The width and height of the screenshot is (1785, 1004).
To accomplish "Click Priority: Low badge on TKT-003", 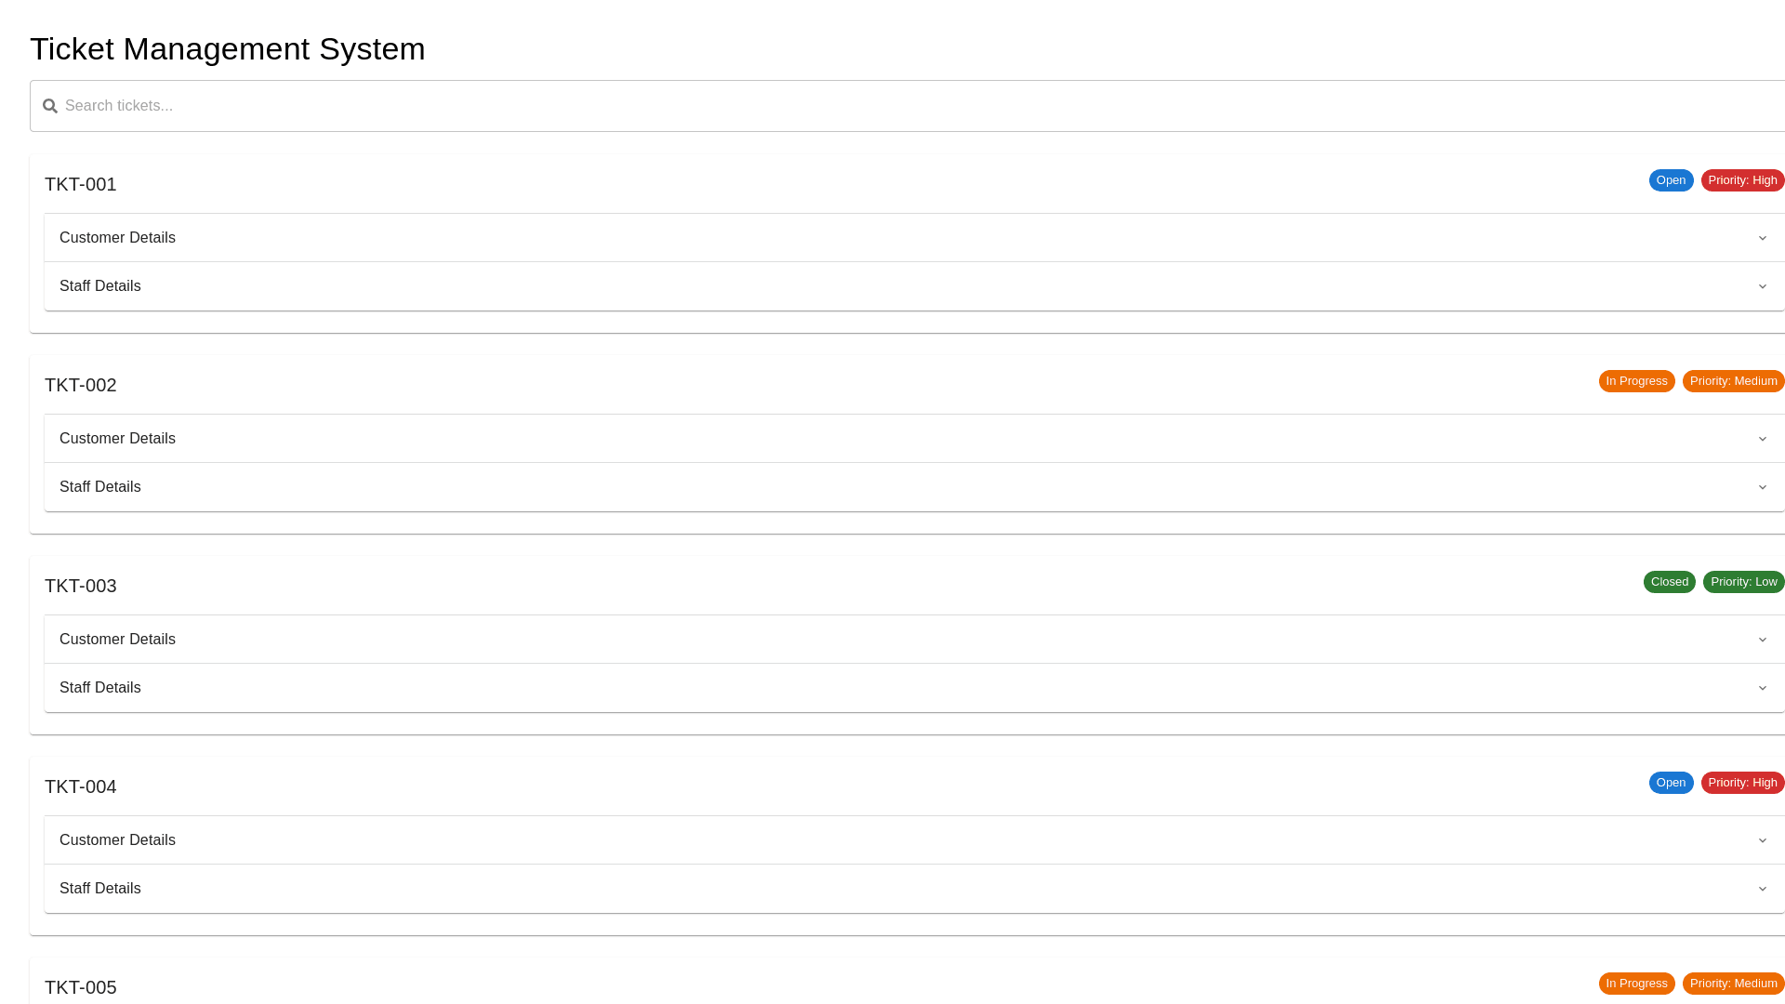I will pyautogui.click(x=1743, y=582).
